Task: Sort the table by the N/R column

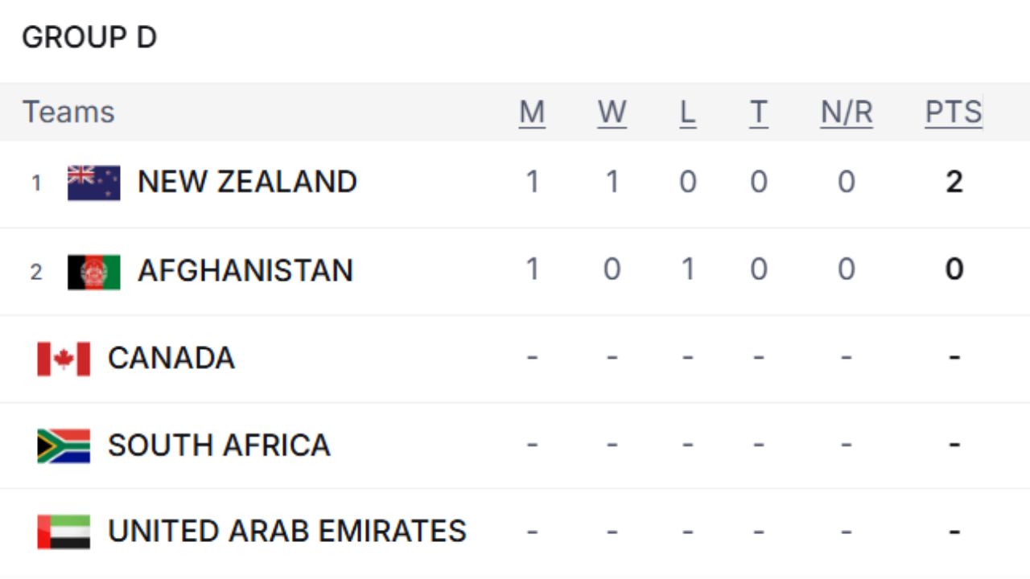Action: [x=846, y=112]
